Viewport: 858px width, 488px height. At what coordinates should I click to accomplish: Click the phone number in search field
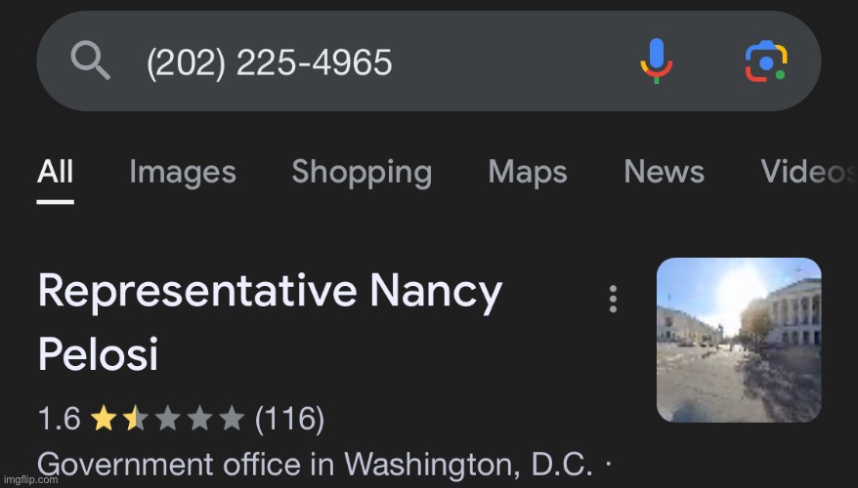point(269,62)
